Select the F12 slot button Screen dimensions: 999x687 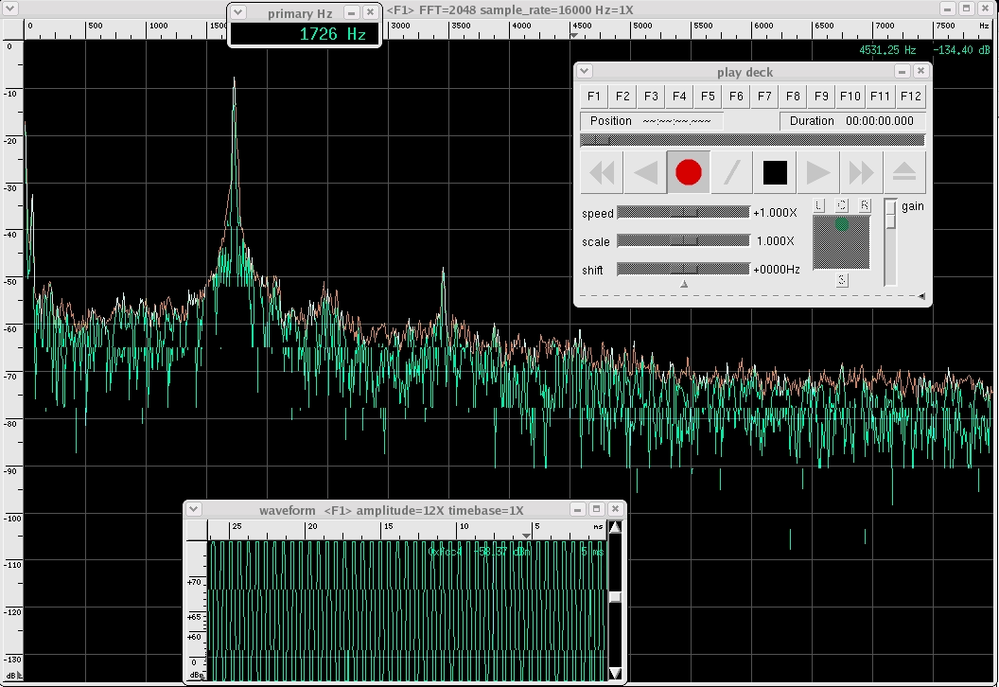(910, 97)
